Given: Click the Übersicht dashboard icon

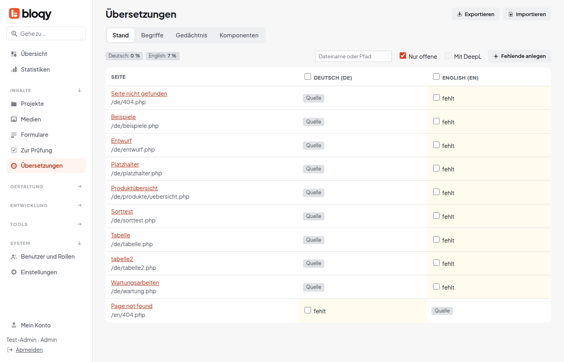Looking at the screenshot, I should [x=14, y=54].
